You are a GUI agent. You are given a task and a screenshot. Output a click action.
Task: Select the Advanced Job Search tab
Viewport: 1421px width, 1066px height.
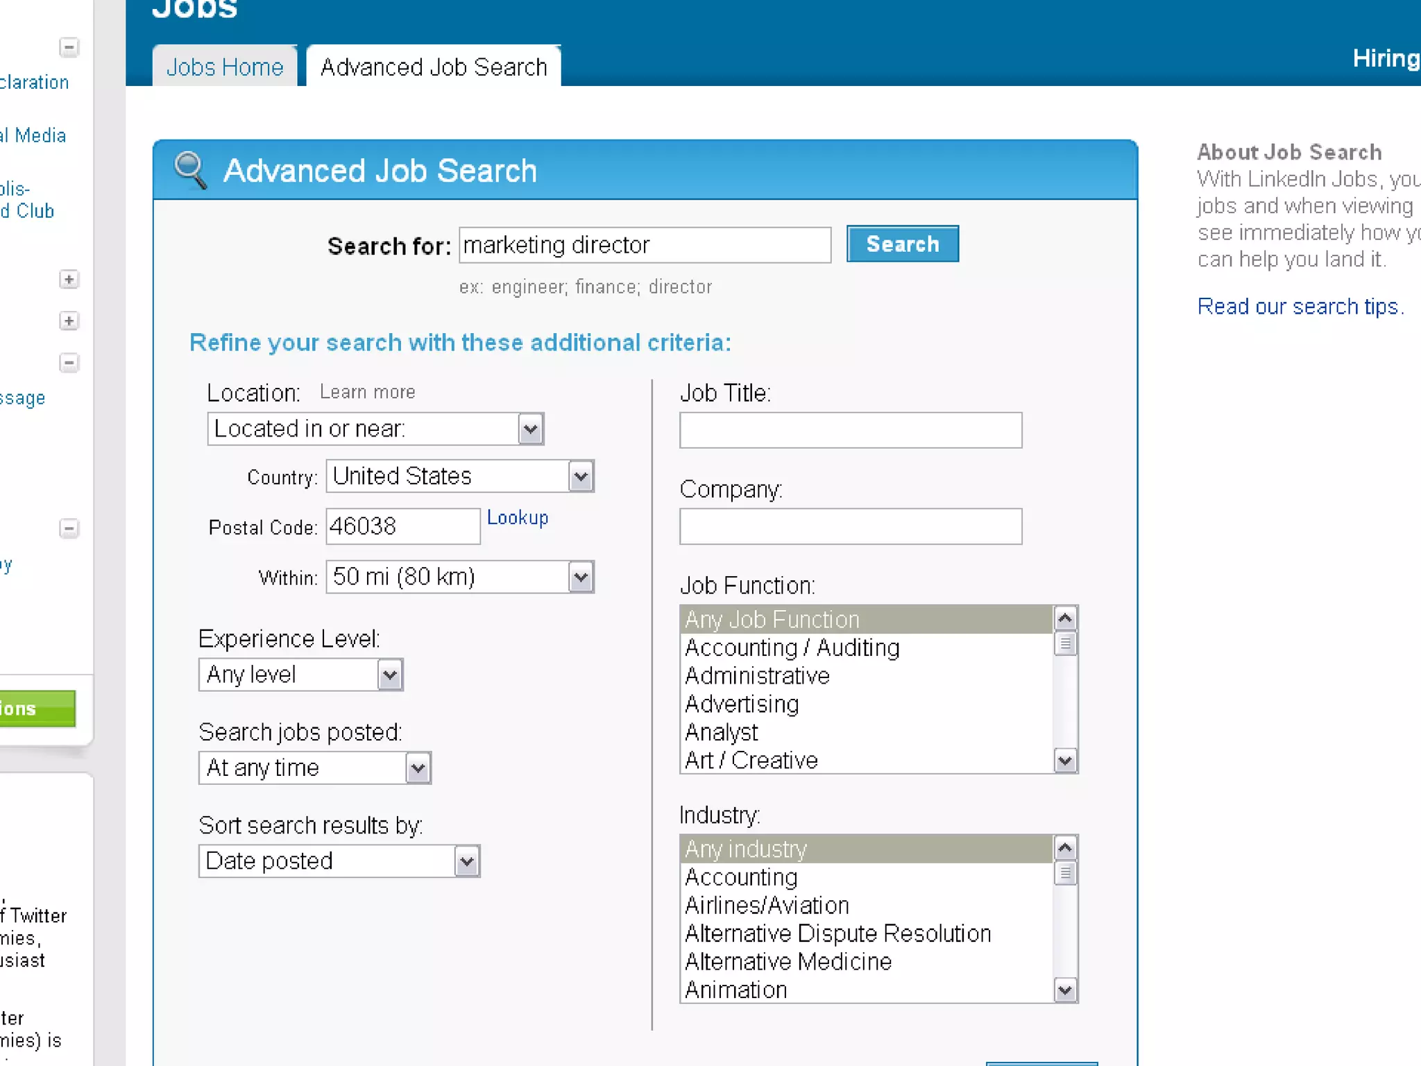[434, 67]
